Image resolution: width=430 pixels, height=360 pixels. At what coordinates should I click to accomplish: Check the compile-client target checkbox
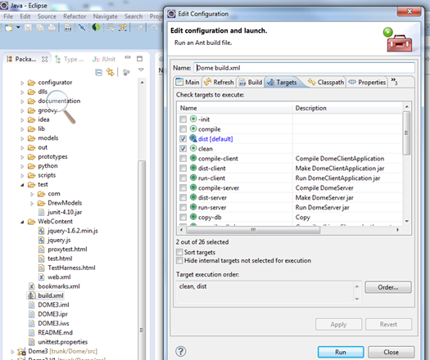click(x=183, y=159)
